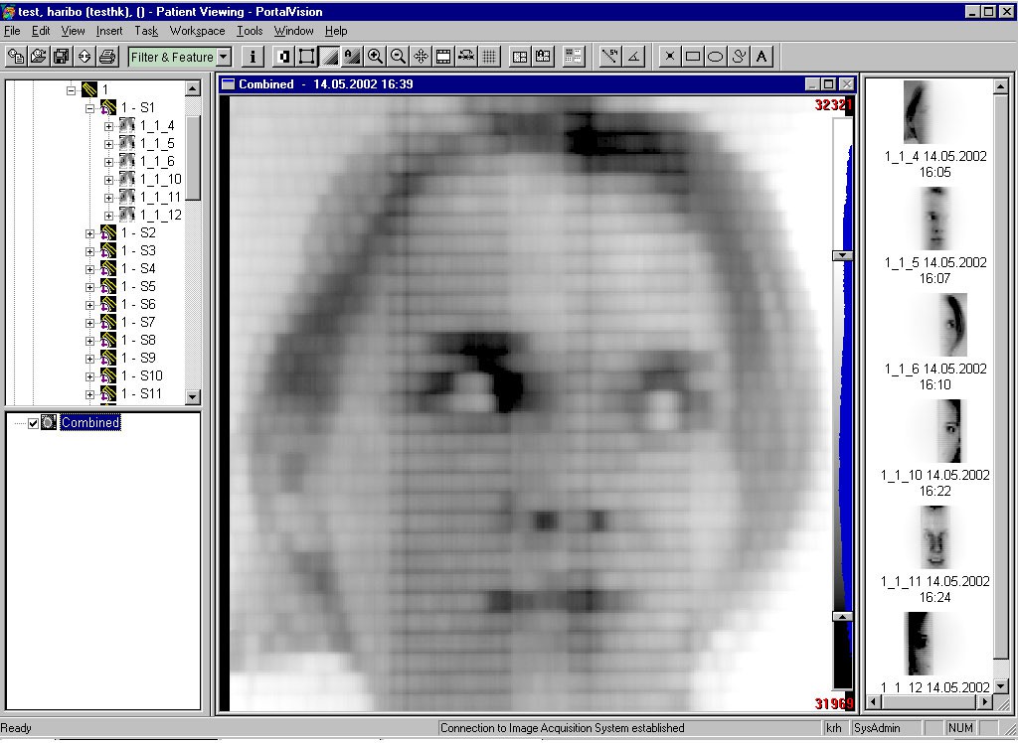Open the Task menu
The image size is (1018, 743).
(x=146, y=31)
